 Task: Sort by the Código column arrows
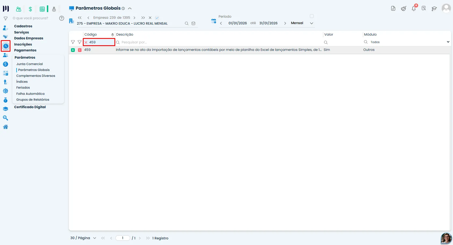112,35
